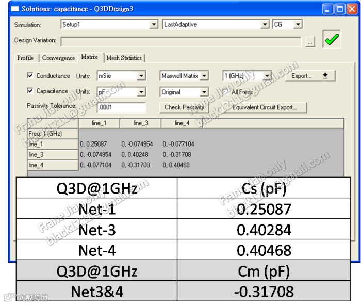Select the Matrix tab
Screen dimensions: 361x305
coord(90,57)
